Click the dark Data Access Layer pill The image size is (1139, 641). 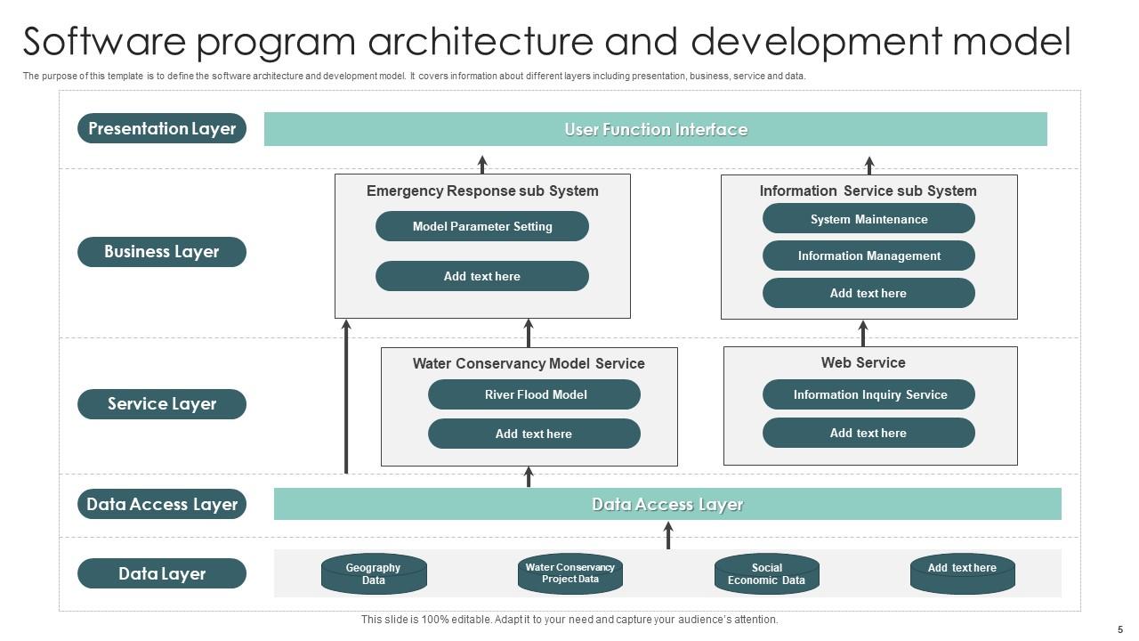(162, 504)
